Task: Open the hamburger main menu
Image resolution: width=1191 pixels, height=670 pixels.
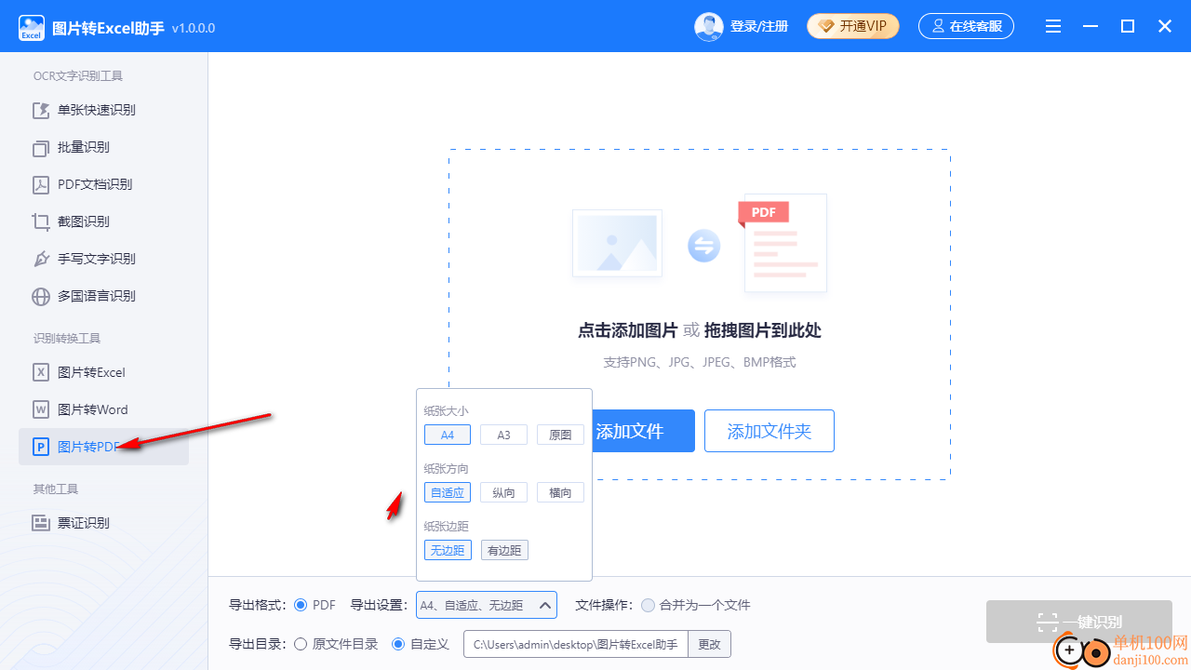Action: click(x=1053, y=27)
